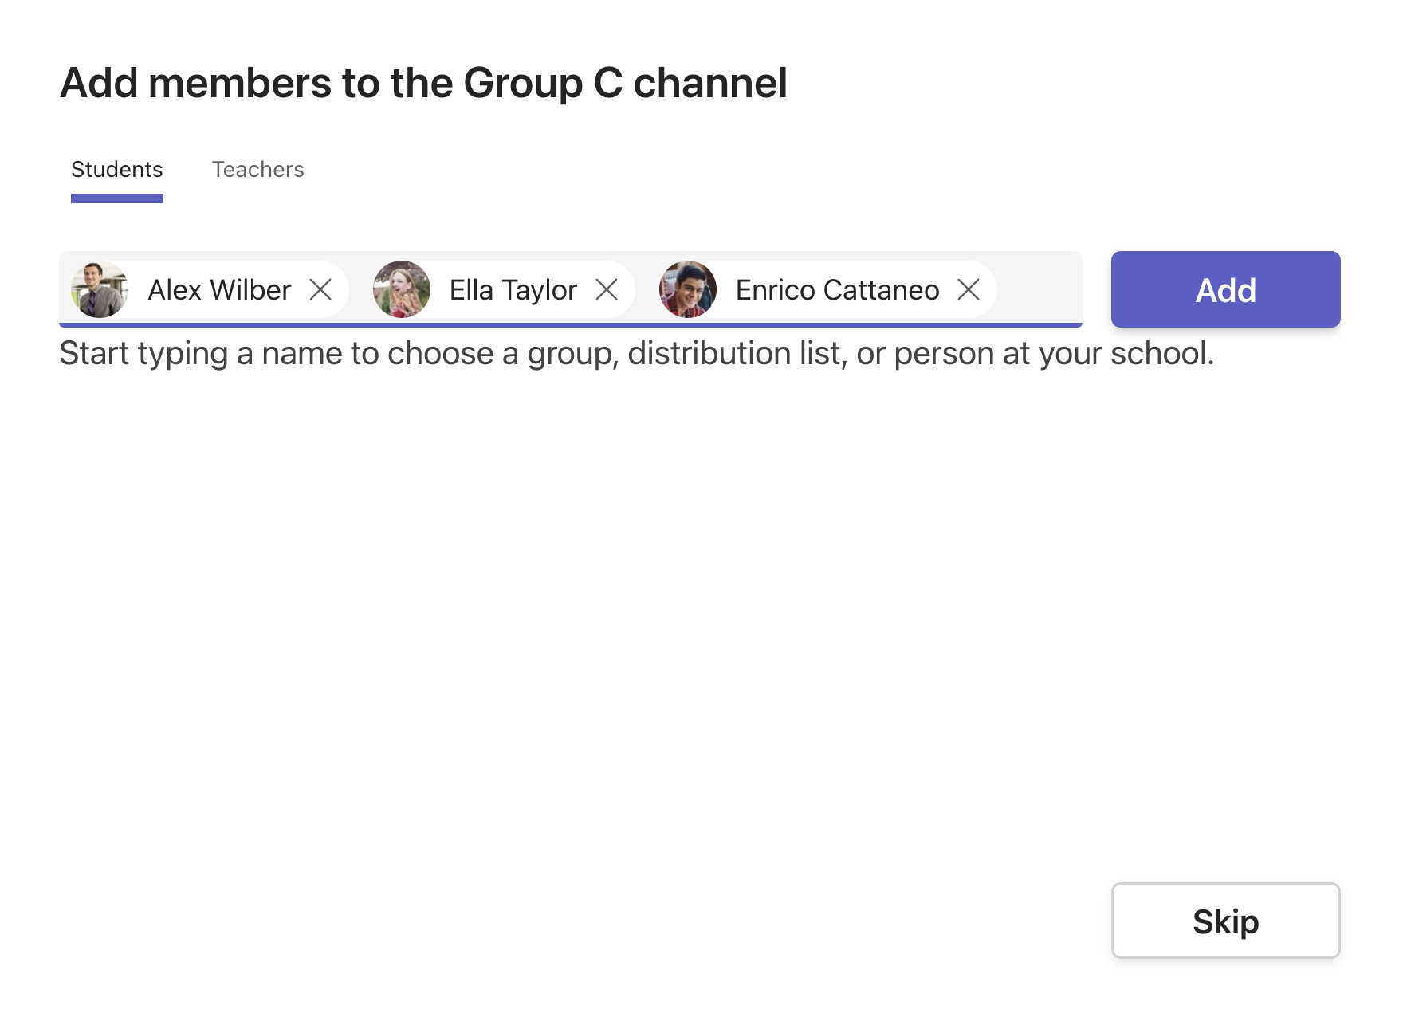Focus the empty space after Enrico's chip
The height and width of the screenshot is (1017, 1403).
(1039, 289)
